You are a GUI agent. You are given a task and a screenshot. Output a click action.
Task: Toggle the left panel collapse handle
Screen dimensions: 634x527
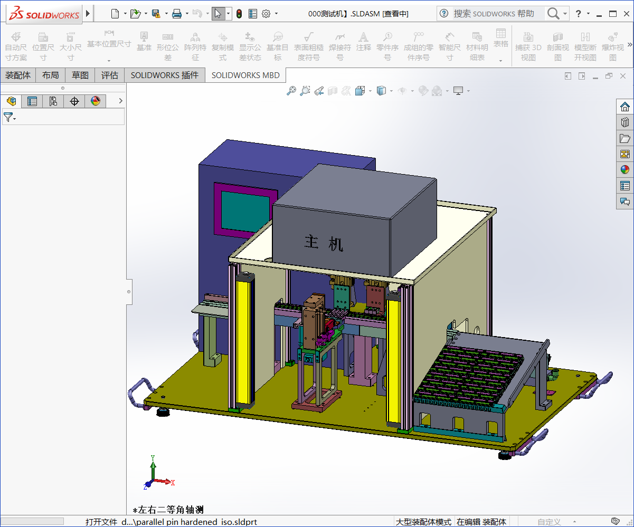click(x=129, y=291)
